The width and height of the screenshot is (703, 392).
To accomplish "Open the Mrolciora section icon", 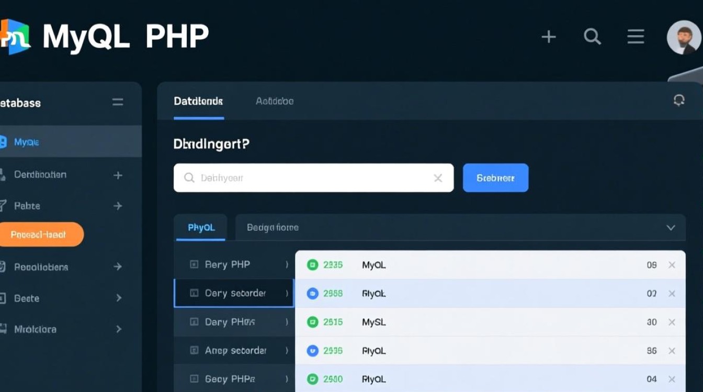I will 4,329.
